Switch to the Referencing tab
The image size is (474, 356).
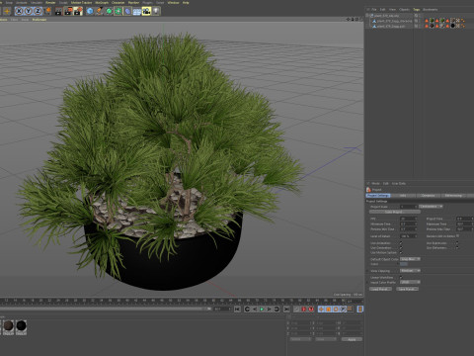point(453,196)
